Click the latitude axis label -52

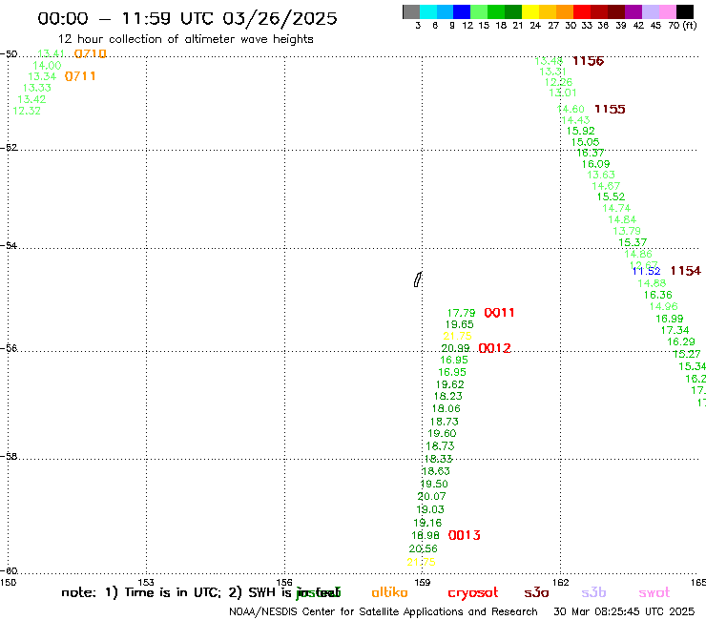(9, 148)
